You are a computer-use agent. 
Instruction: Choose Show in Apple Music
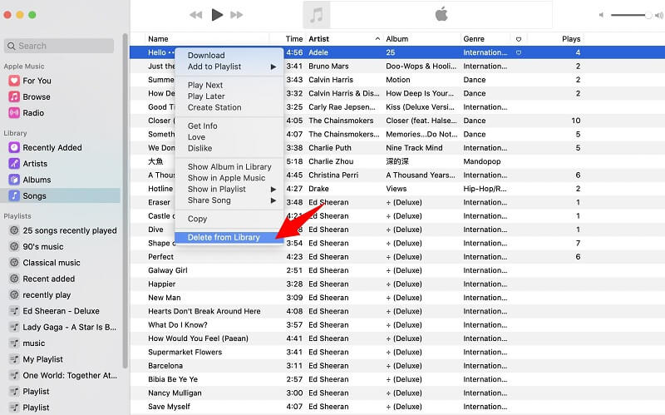(x=226, y=178)
